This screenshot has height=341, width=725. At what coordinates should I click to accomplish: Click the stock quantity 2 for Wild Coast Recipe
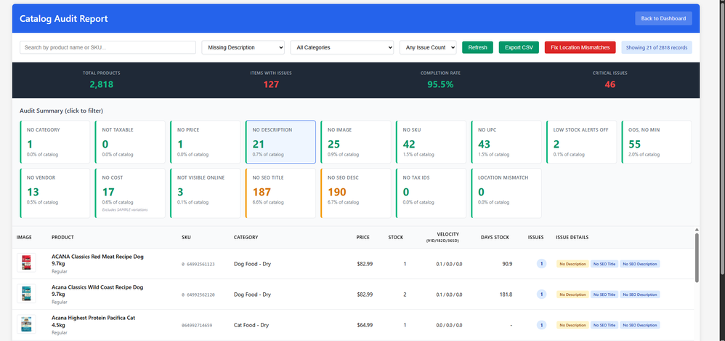(x=405, y=294)
